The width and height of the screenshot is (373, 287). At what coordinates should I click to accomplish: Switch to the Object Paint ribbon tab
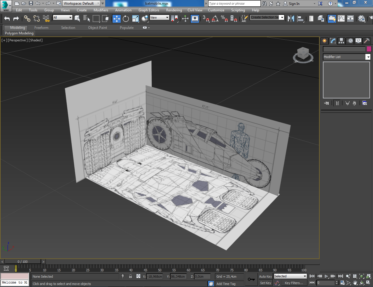pos(98,28)
